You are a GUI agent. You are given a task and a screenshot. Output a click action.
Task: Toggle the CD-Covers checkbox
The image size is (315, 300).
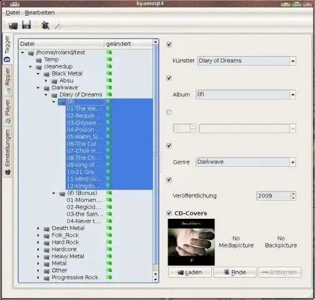click(x=169, y=213)
